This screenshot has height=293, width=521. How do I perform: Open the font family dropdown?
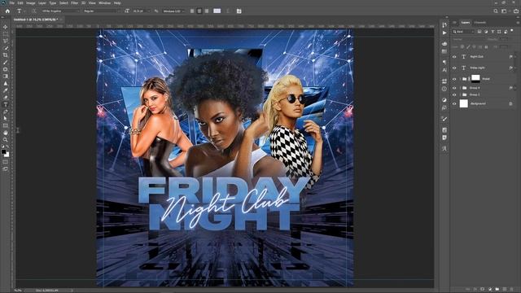point(60,11)
